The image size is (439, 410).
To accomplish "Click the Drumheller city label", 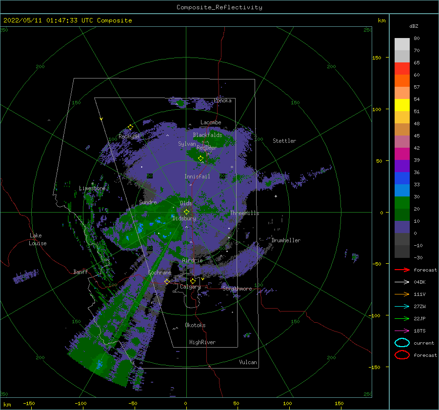I will pyautogui.click(x=286, y=240).
